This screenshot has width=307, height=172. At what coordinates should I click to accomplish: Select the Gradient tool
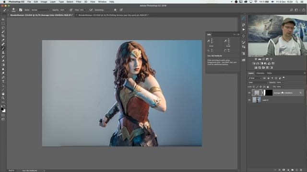[x=3, y=65]
